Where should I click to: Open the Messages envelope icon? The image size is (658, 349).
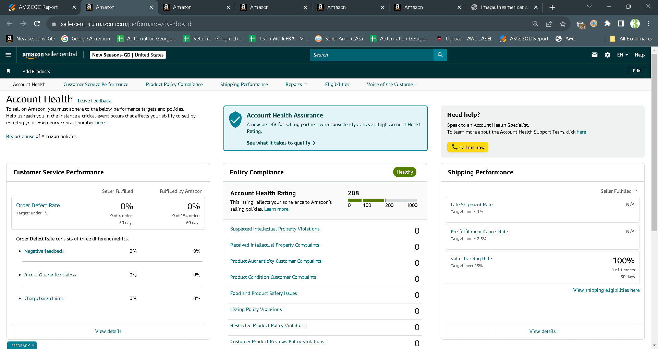[595, 55]
